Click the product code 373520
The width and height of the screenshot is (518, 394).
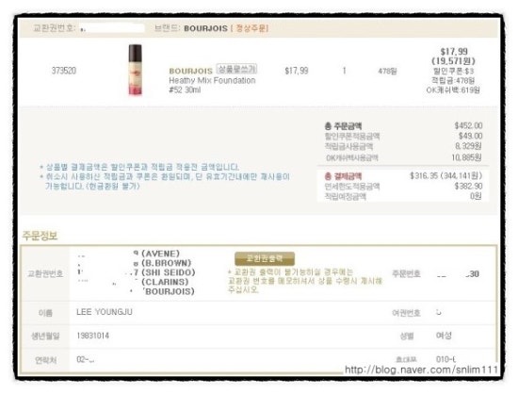pos(64,71)
